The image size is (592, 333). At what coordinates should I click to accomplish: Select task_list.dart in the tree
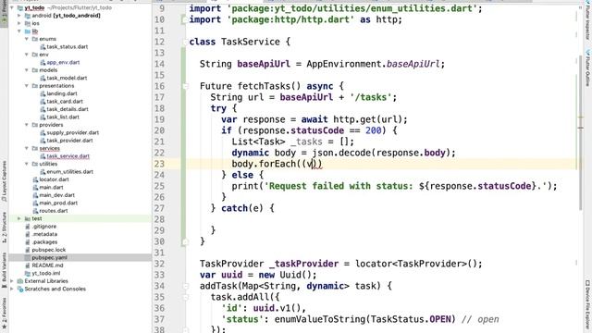[x=63, y=117]
